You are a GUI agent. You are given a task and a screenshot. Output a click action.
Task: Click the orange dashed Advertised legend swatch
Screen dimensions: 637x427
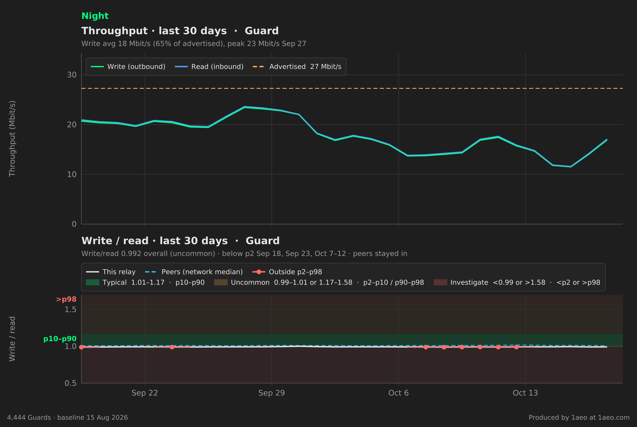[x=259, y=67]
